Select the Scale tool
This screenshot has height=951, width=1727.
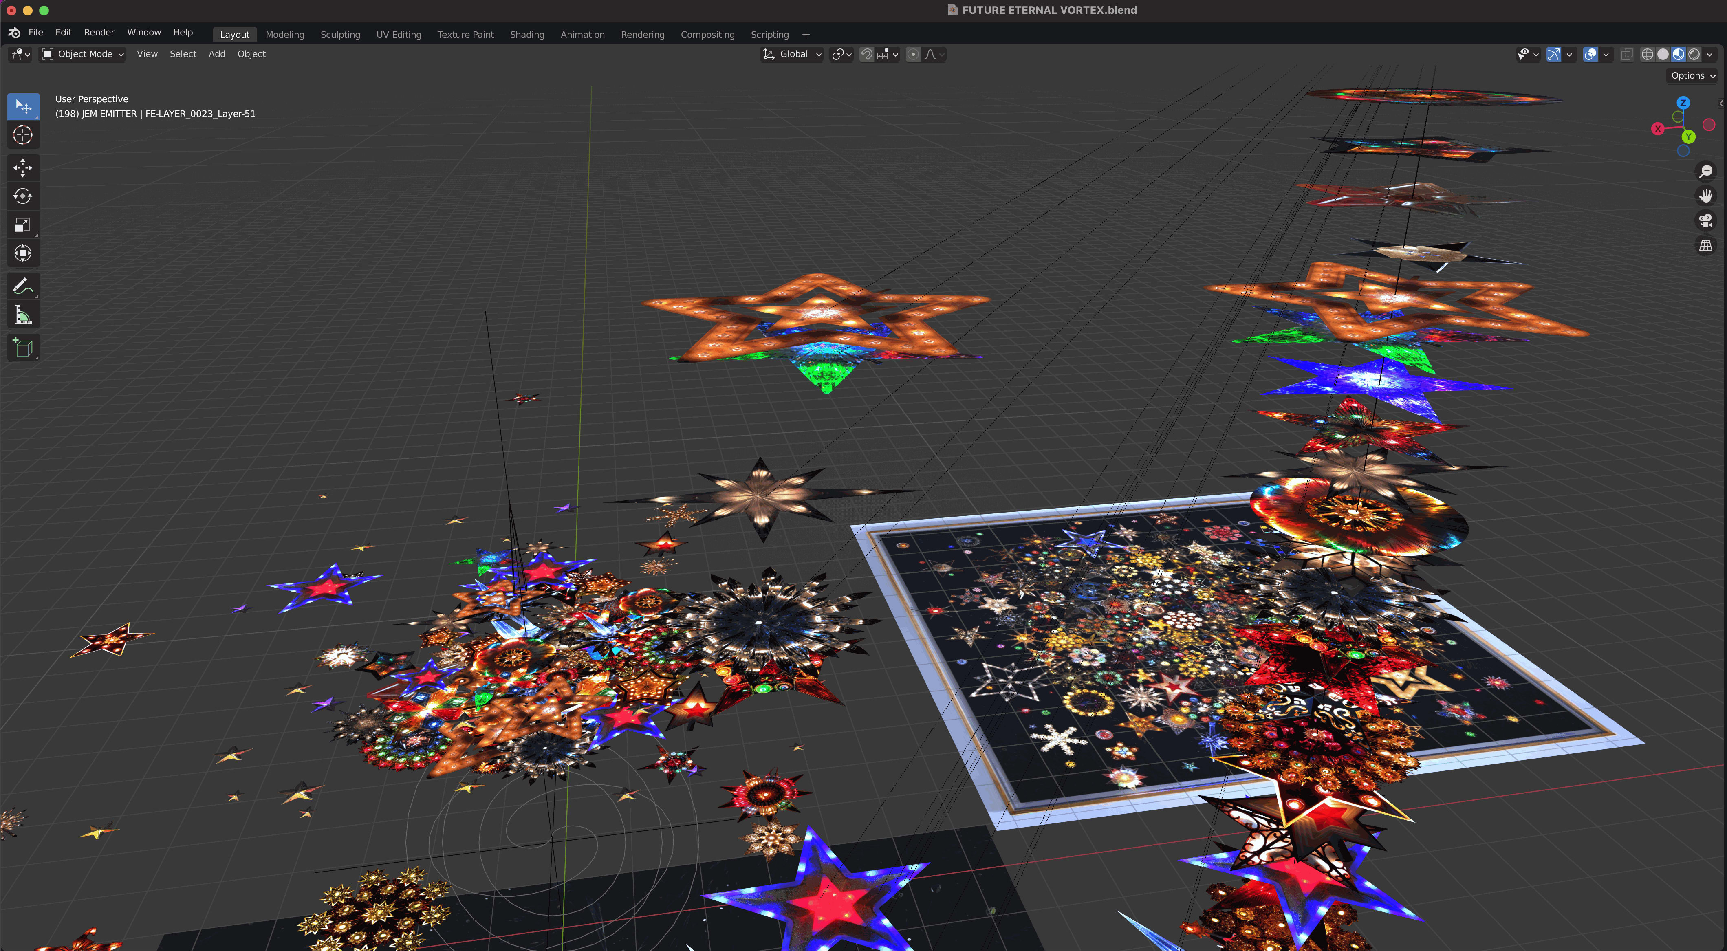pos(23,225)
